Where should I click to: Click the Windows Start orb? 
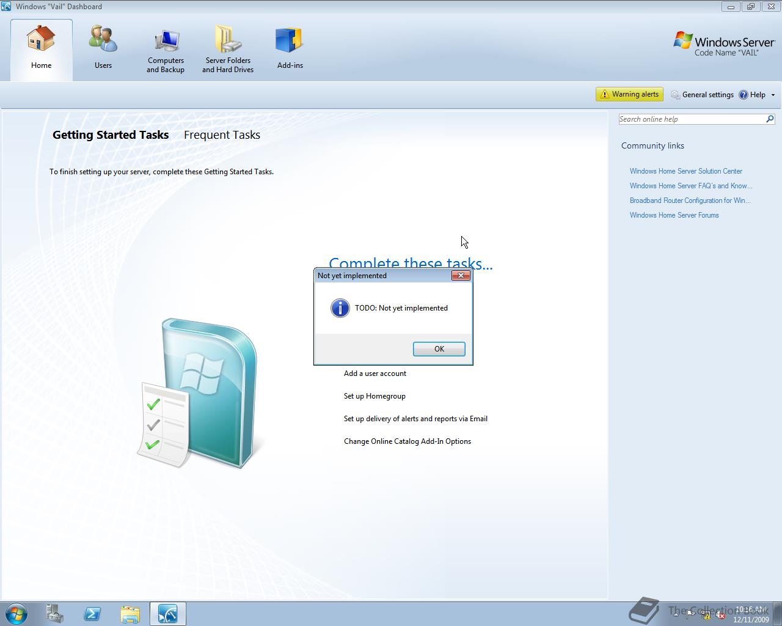tap(16, 613)
